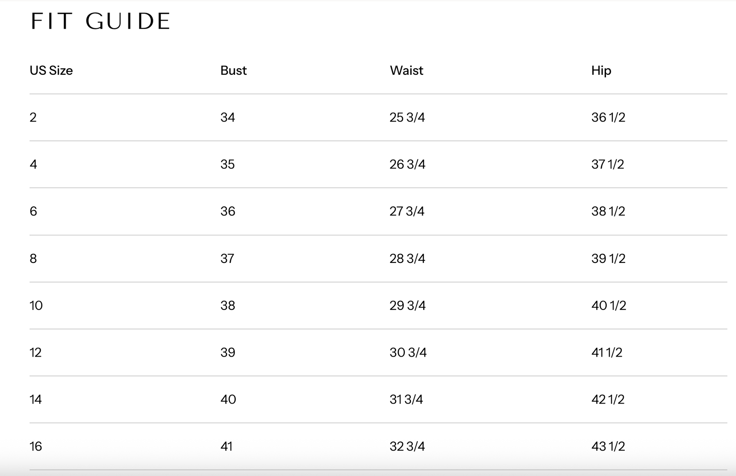Select waist measurement 32 3/4
The image size is (736, 476).
pyautogui.click(x=407, y=446)
